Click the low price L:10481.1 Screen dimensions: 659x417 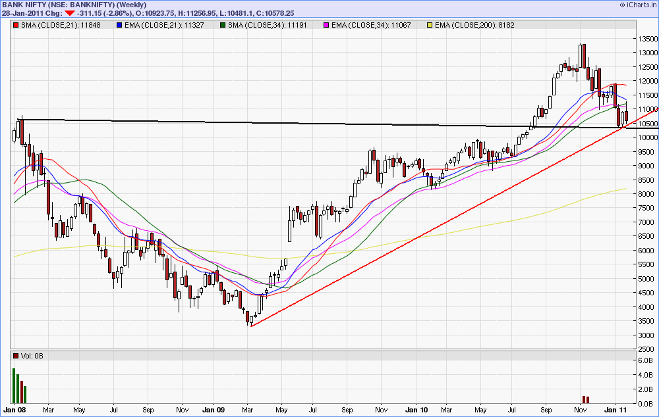click(x=235, y=13)
